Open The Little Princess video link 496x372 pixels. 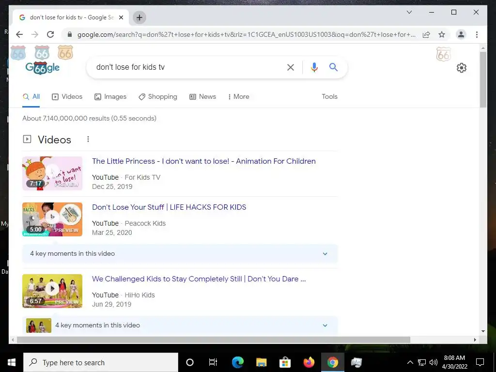tap(204, 161)
